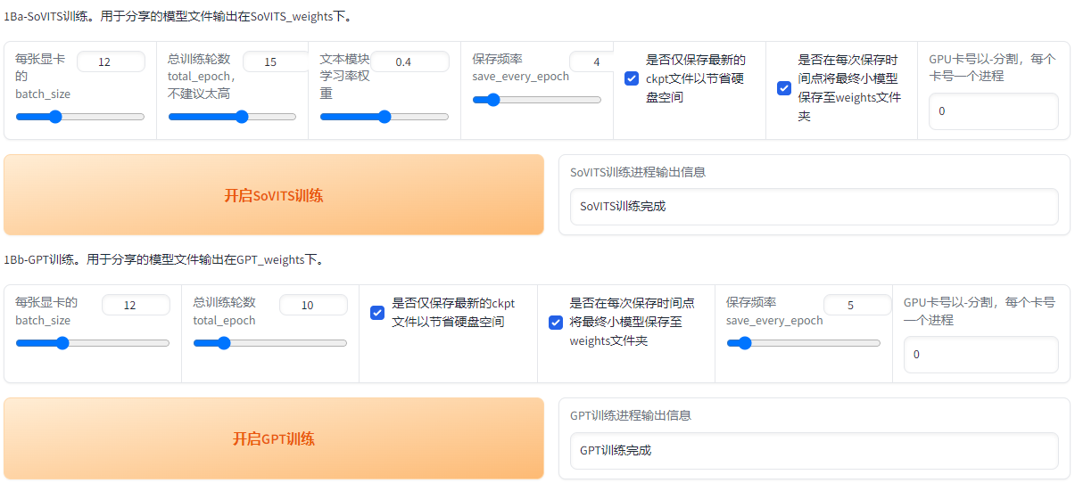Click the text module learning rate weight slider
The height and width of the screenshot is (483, 1075).
[x=385, y=117]
